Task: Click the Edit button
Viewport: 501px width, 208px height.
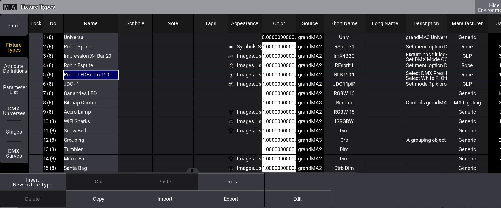Action: tap(297, 199)
